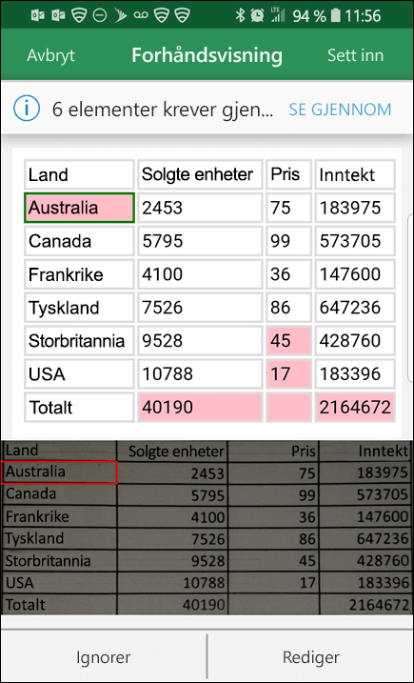
Task: Select the Pris header in preview table
Action: point(289,174)
